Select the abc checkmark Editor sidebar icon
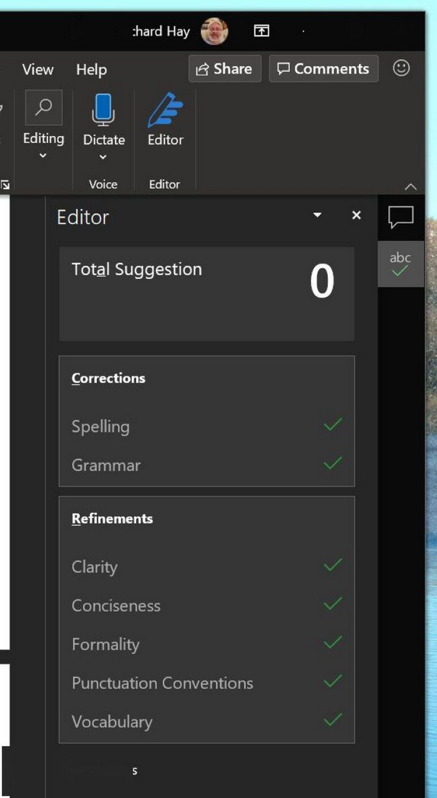This screenshot has height=798, width=437. pyautogui.click(x=401, y=264)
